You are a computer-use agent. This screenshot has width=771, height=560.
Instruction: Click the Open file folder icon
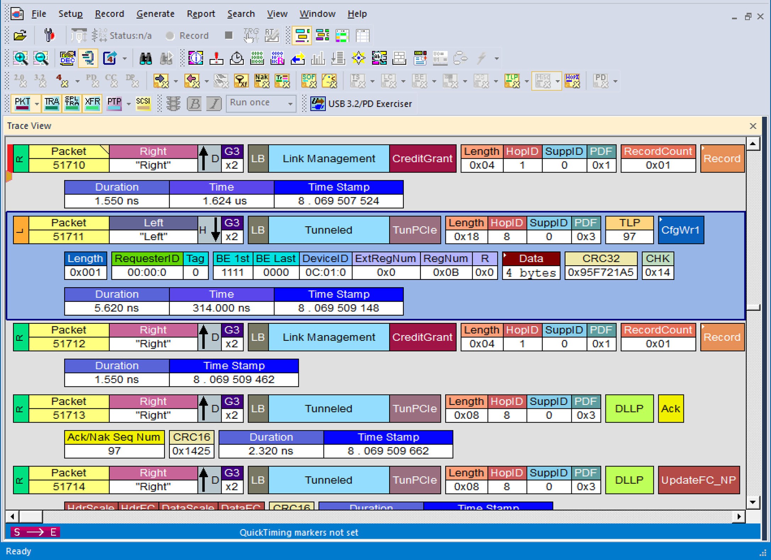20,35
